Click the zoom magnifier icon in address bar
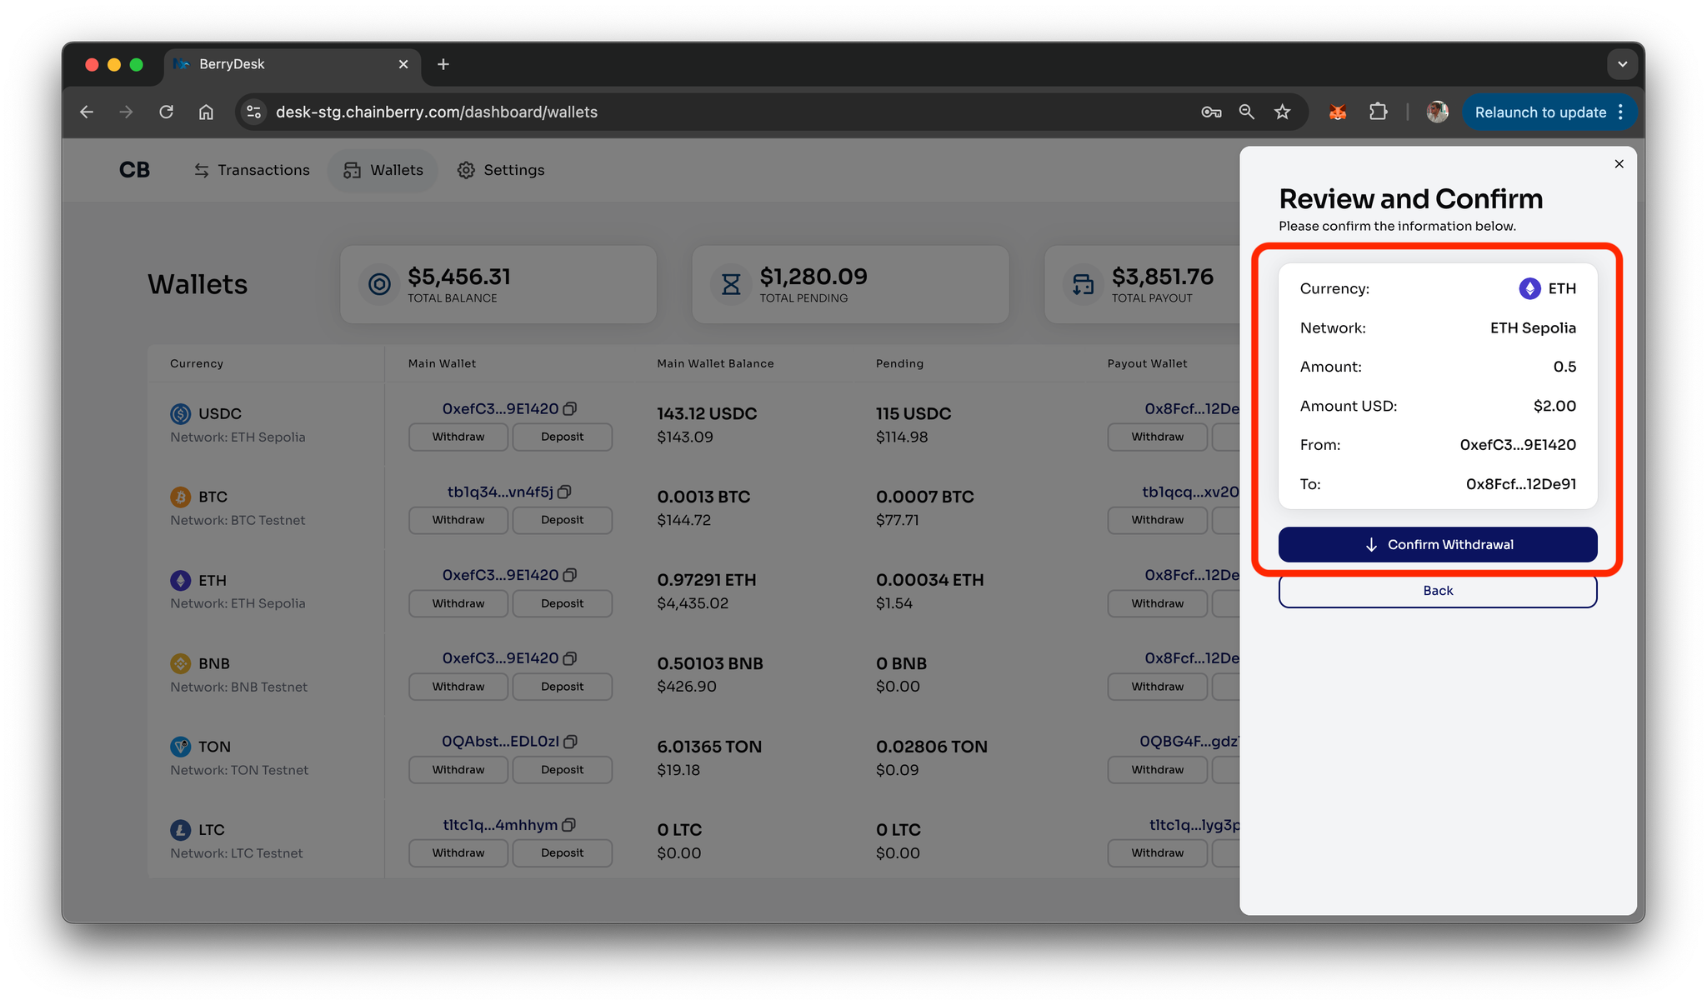 (1247, 112)
